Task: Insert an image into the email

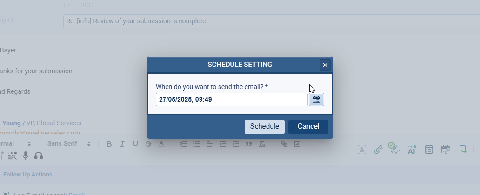Action: (297, 144)
